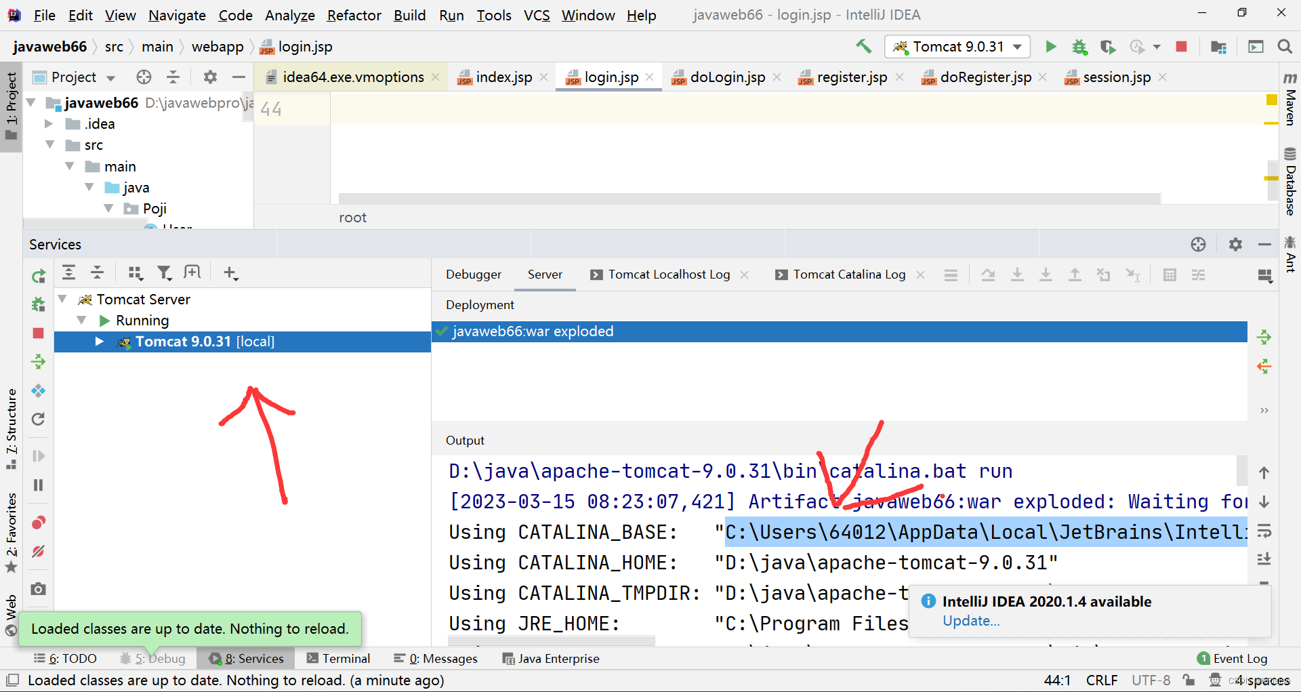Viewport: 1301px width, 692px height.
Task: Rerun the service in the Services sidebar
Action: tap(39, 276)
